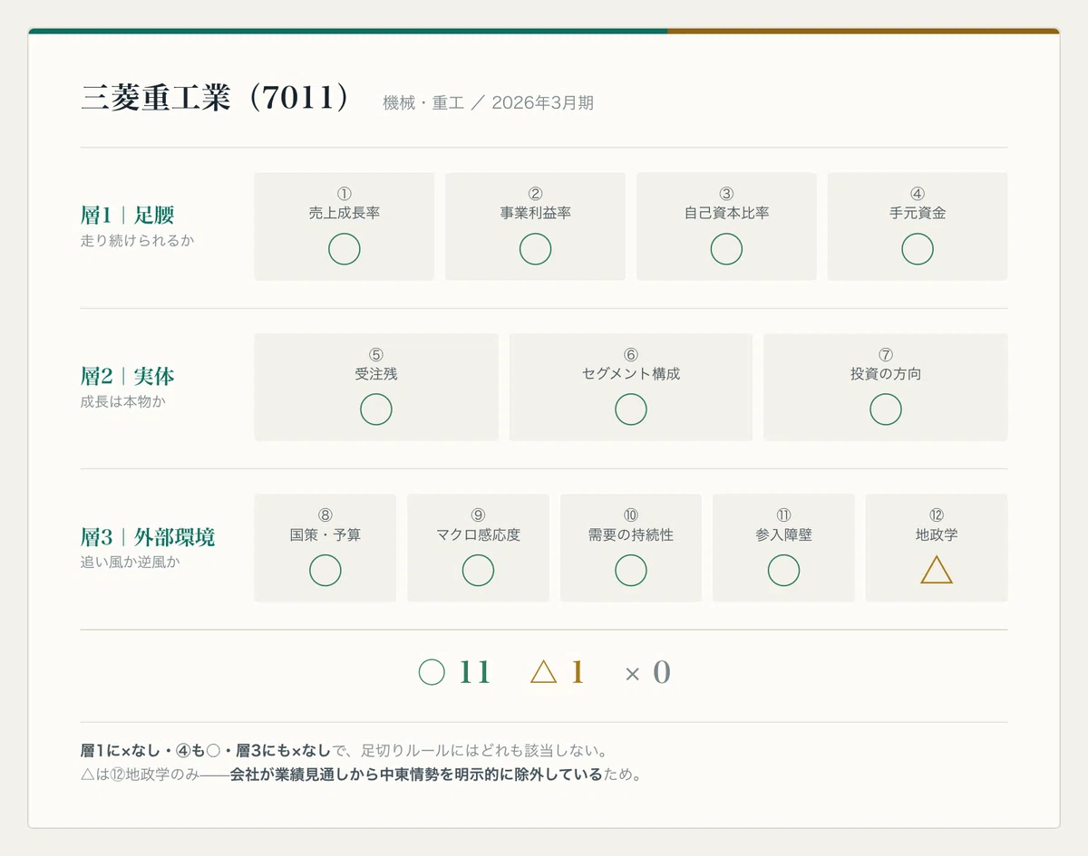Click the circle icon under 手元資金
Image resolution: width=1088 pixels, height=856 pixels.
coord(918,249)
